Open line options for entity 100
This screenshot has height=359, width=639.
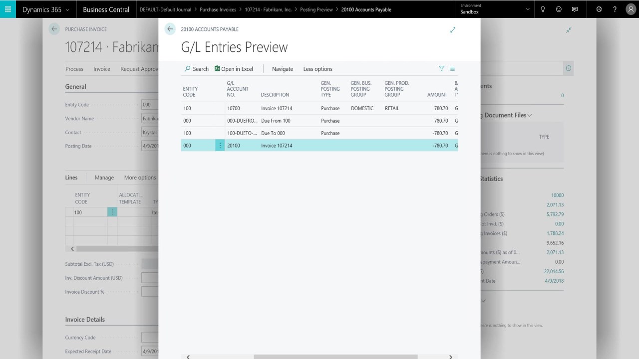pyautogui.click(x=112, y=212)
